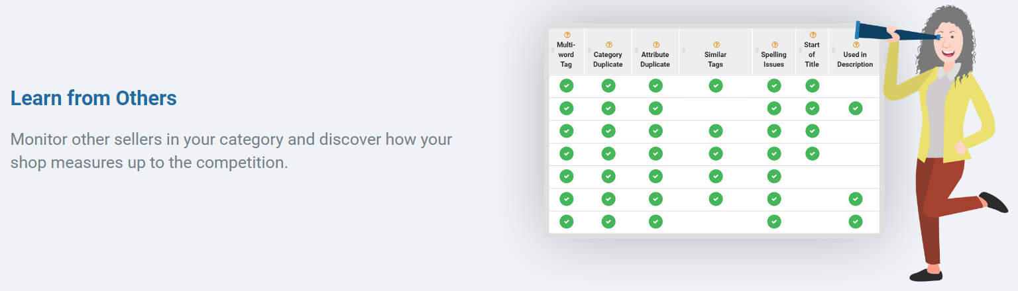Click the question mark above Similar Tags

coord(715,44)
